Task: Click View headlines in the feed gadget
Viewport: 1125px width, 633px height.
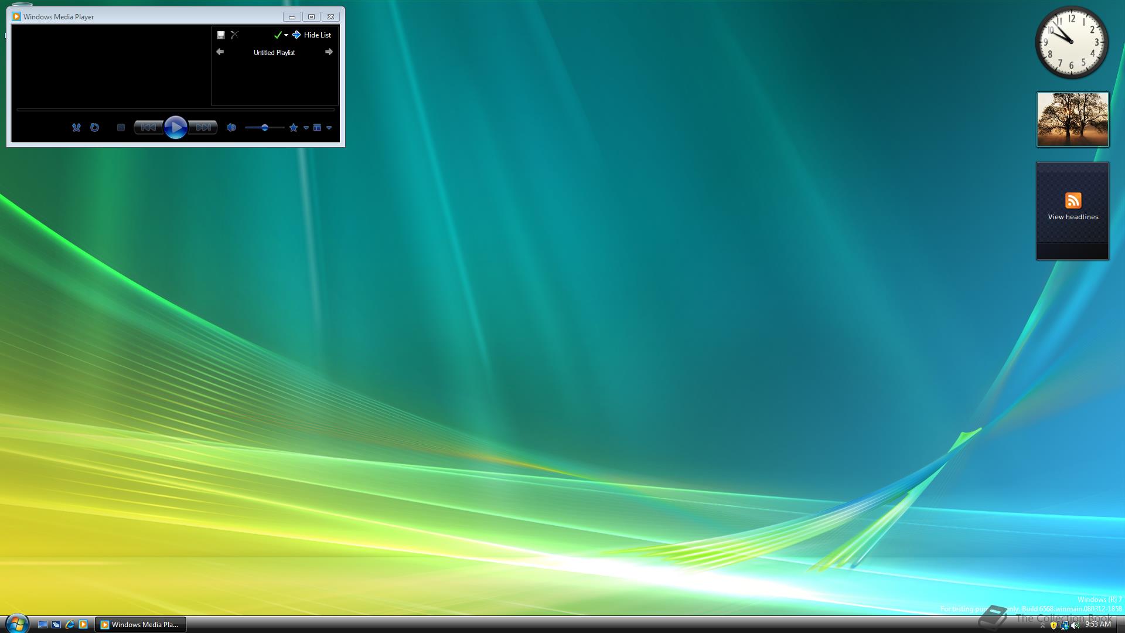Action: pos(1073,217)
